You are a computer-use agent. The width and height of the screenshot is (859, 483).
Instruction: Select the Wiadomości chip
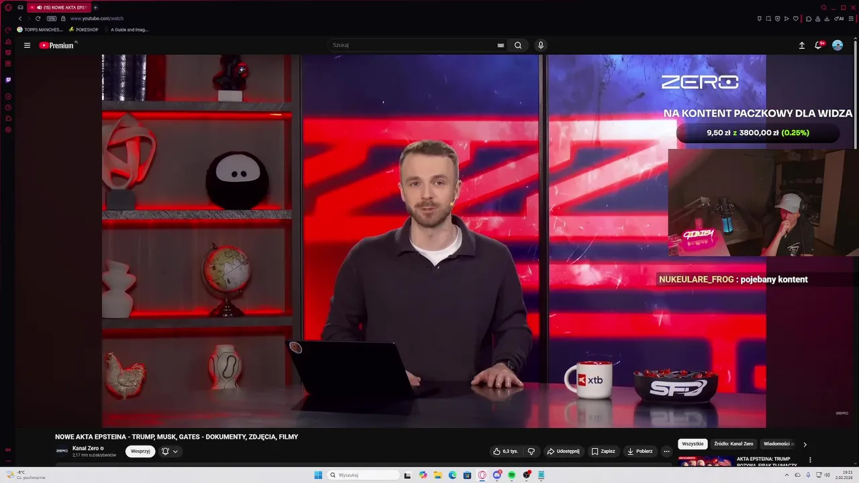point(778,444)
